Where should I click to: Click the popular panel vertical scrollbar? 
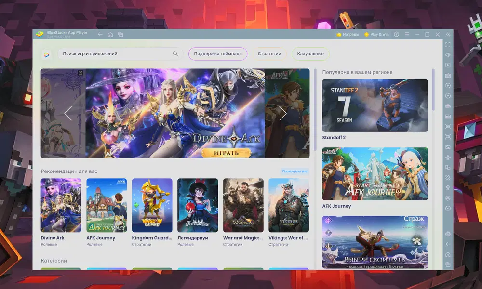point(433,90)
